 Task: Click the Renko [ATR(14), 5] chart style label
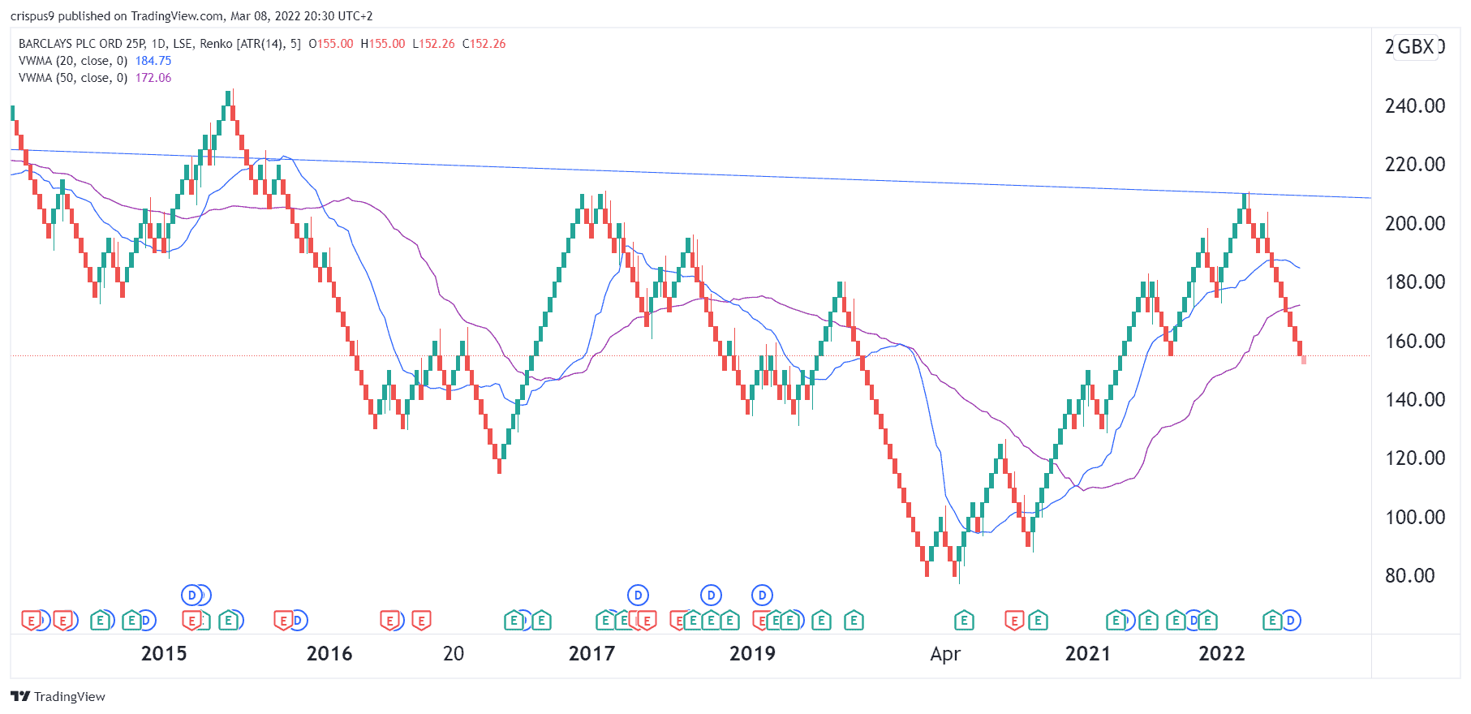[x=250, y=44]
